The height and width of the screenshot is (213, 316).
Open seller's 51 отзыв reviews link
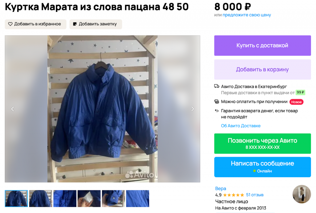tap(255, 195)
